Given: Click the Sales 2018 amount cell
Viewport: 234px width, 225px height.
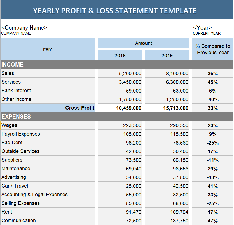Looking at the screenshot, I should coord(120,74).
